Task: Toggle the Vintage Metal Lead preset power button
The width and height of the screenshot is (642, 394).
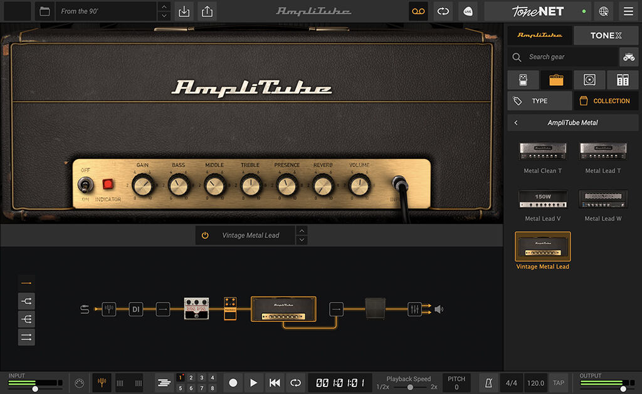Action: pos(204,235)
